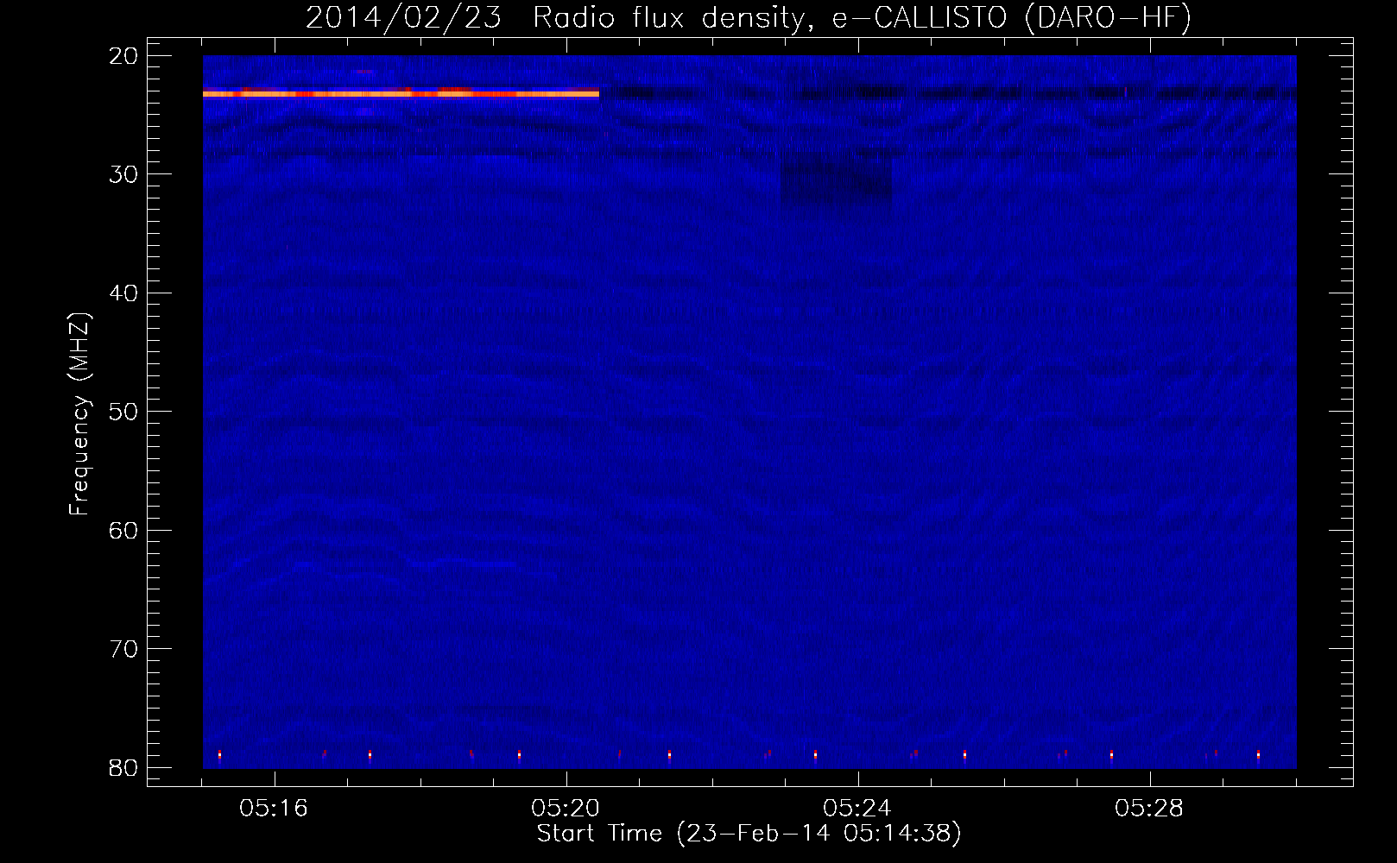Click the 40 frequency tick label
Screen dimensions: 1397x863
coord(123,293)
